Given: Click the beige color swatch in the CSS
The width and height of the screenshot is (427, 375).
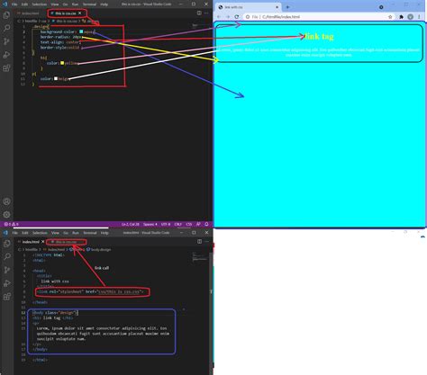Looking at the screenshot, I should point(56,78).
